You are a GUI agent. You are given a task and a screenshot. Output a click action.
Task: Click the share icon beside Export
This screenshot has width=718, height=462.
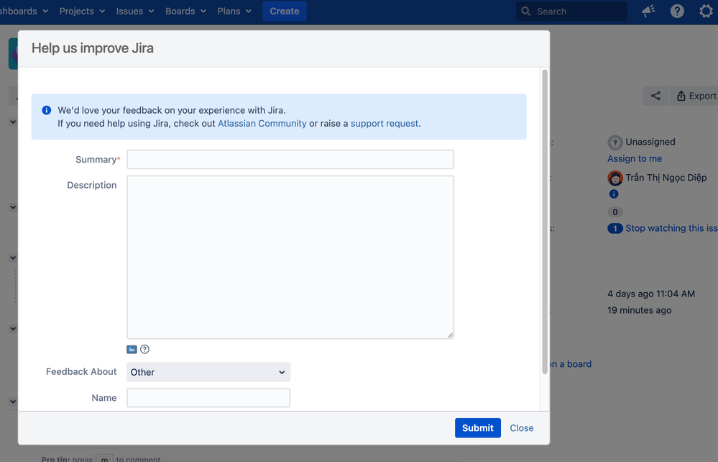[655, 96]
